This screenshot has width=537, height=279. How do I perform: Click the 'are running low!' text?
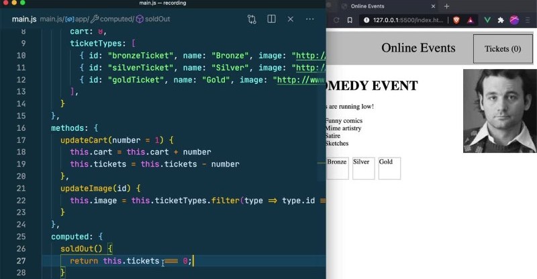point(350,107)
